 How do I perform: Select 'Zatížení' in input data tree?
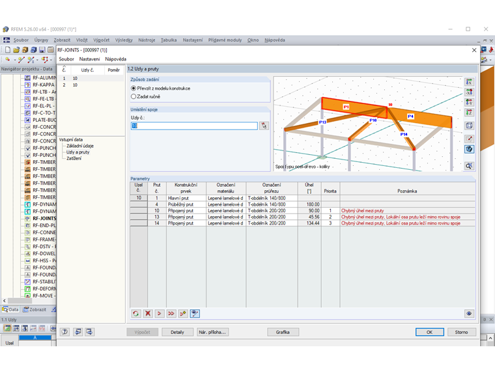[74, 158]
